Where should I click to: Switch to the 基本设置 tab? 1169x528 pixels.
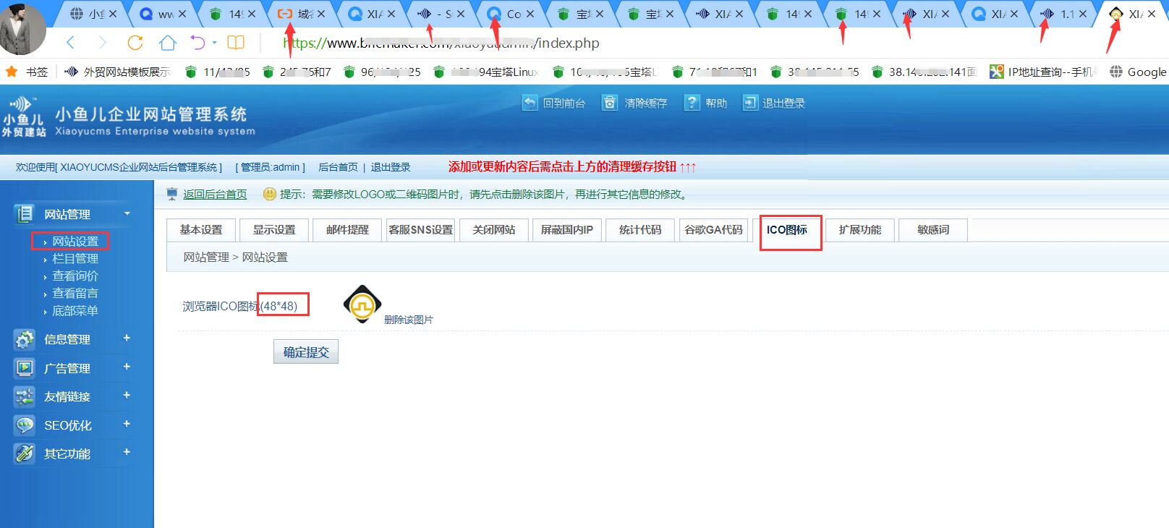tap(201, 230)
